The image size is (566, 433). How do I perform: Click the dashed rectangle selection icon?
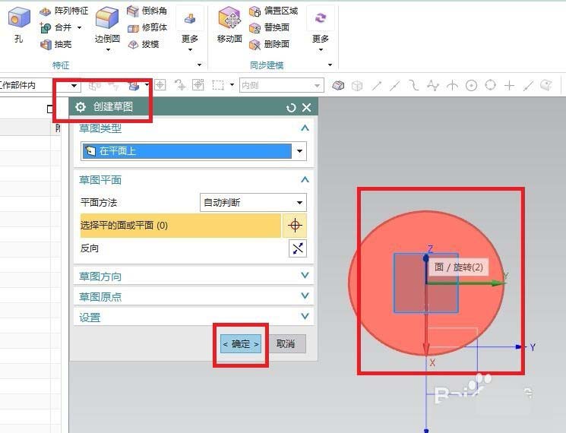click(x=218, y=85)
